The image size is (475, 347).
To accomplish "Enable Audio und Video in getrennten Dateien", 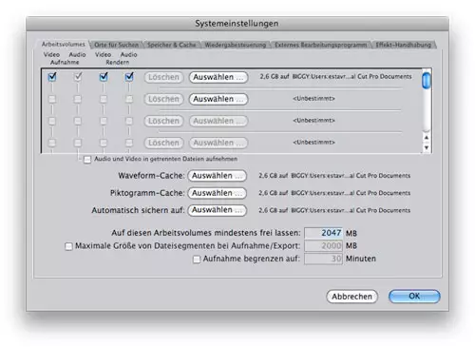I will point(87,160).
